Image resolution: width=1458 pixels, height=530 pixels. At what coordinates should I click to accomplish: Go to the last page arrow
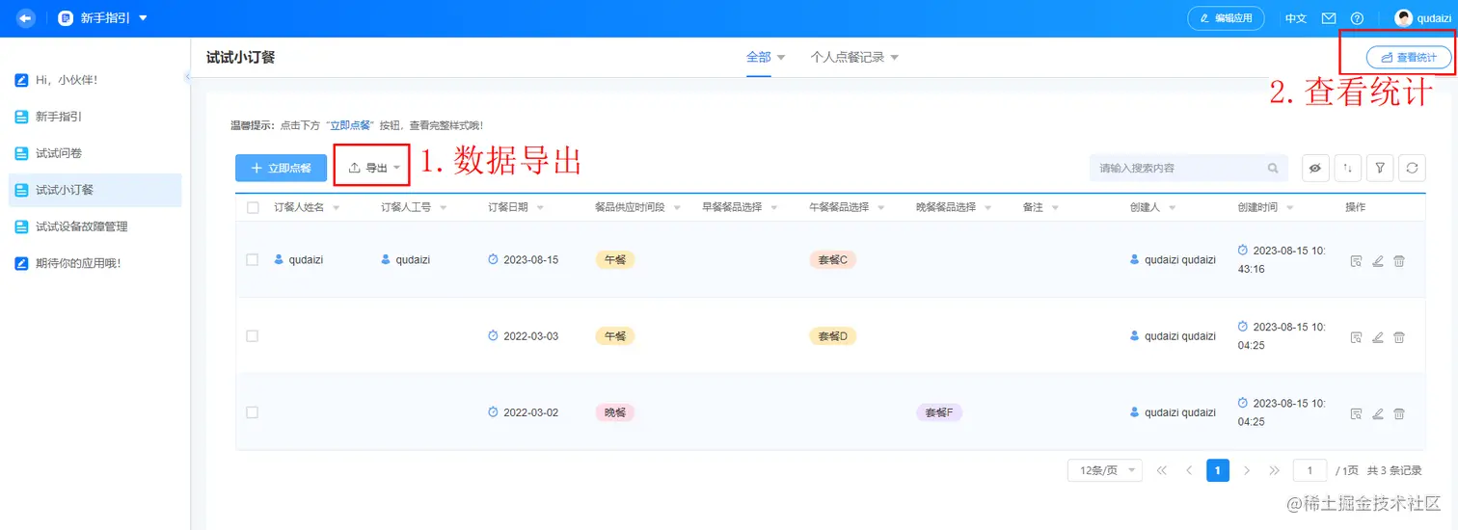[x=1275, y=470]
